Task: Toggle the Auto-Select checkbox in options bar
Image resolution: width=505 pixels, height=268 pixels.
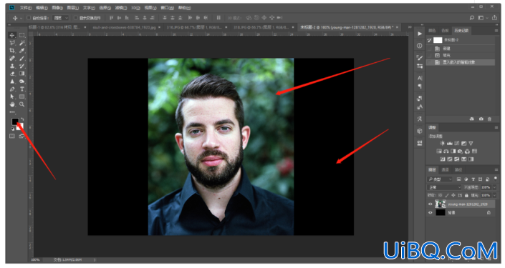Action: click(x=29, y=18)
